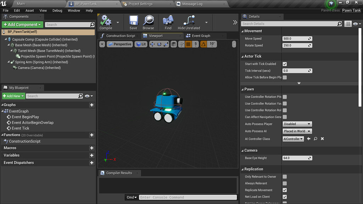Open the AI Controller Class dropdown
363x204 pixels.
pyautogui.click(x=293, y=139)
